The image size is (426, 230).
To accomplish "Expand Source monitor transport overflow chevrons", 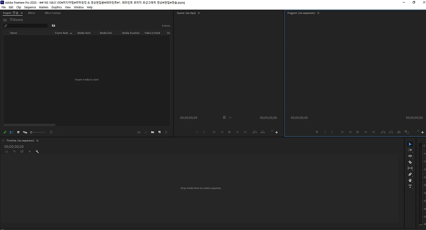I will click(272, 130).
